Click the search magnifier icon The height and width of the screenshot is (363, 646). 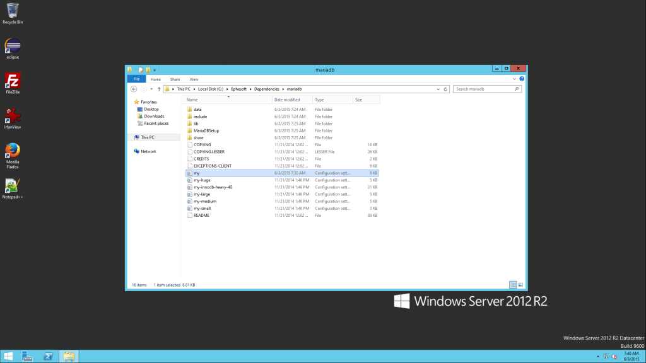click(x=517, y=89)
